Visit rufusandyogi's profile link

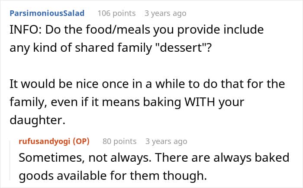(x=44, y=141)
